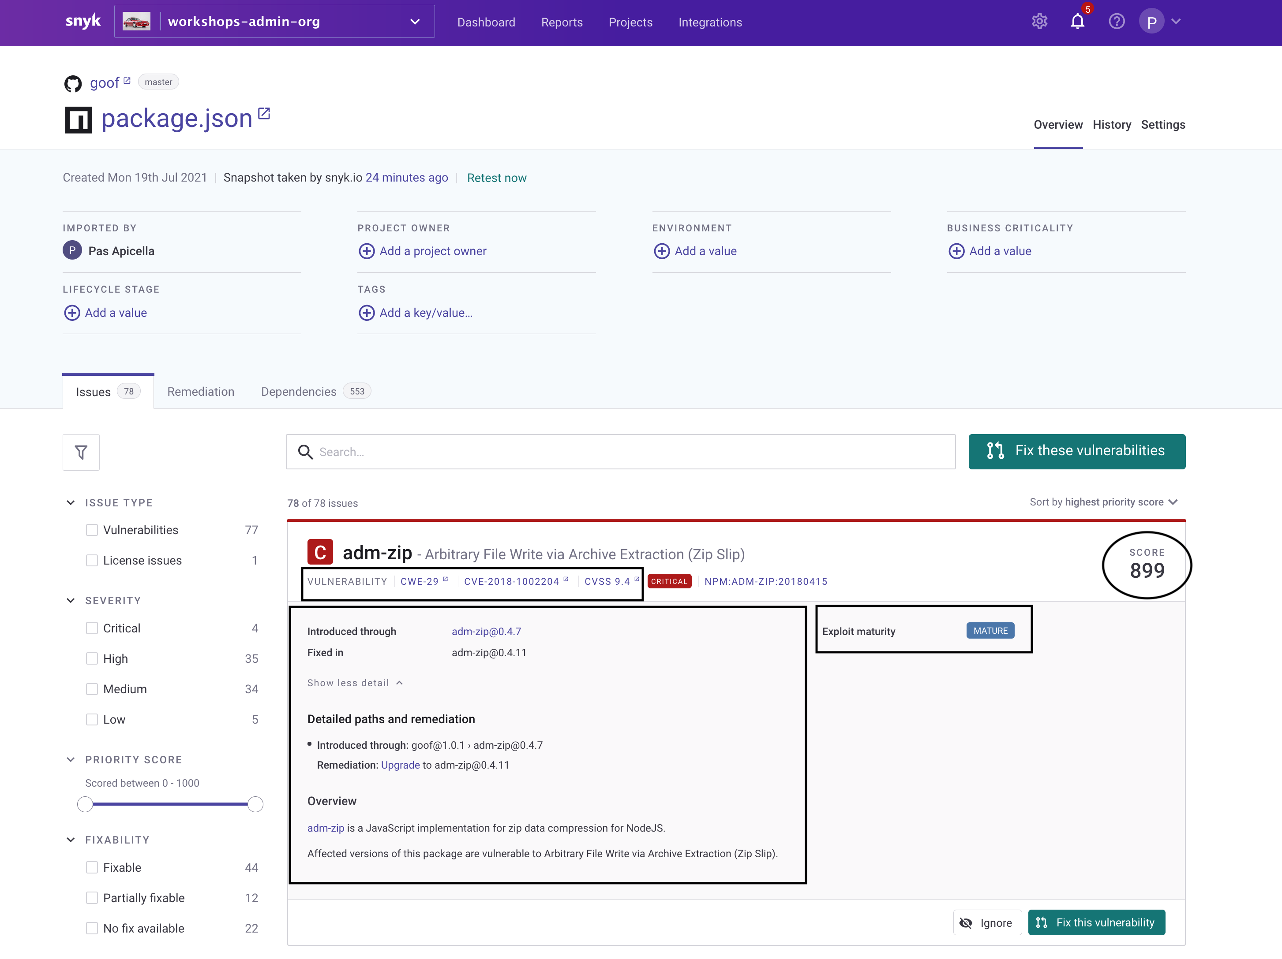Go to Dashboard in top navigation

pyautogui.click(x=486, y=22)
